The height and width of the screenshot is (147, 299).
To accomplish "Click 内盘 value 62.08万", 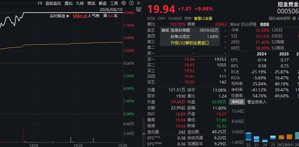I will 219,102.
